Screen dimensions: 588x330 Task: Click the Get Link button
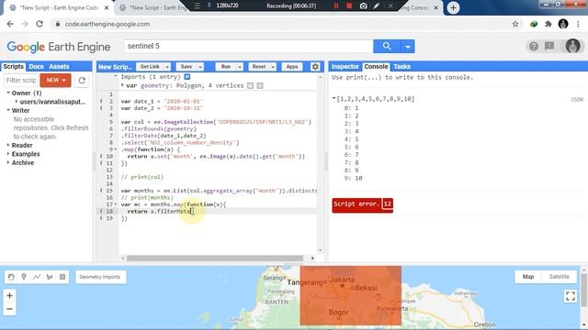pos(150,67)
